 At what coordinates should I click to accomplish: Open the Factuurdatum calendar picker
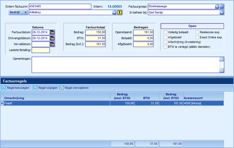pyautogui.click(x=52, y=32)
